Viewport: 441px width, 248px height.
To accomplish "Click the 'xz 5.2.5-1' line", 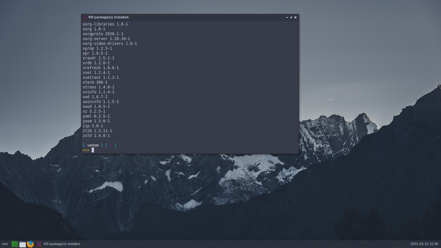I will 94,111.
